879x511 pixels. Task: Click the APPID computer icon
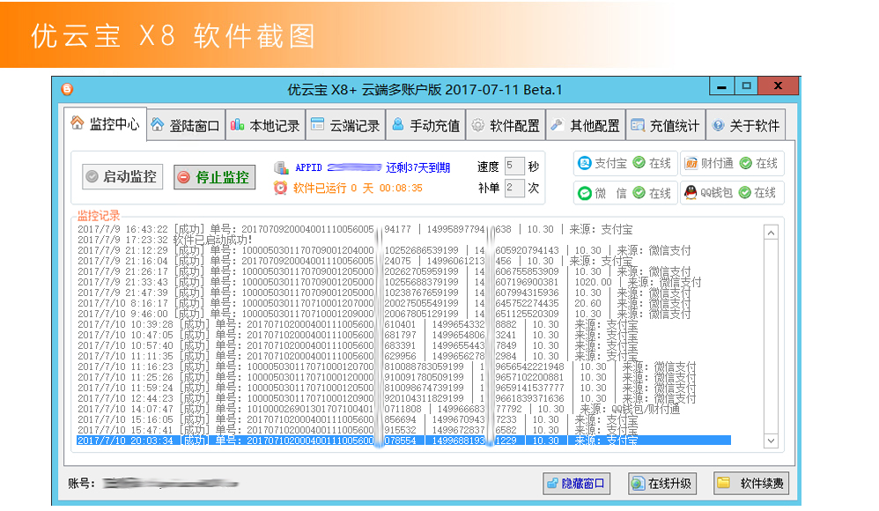coord(281,167)
